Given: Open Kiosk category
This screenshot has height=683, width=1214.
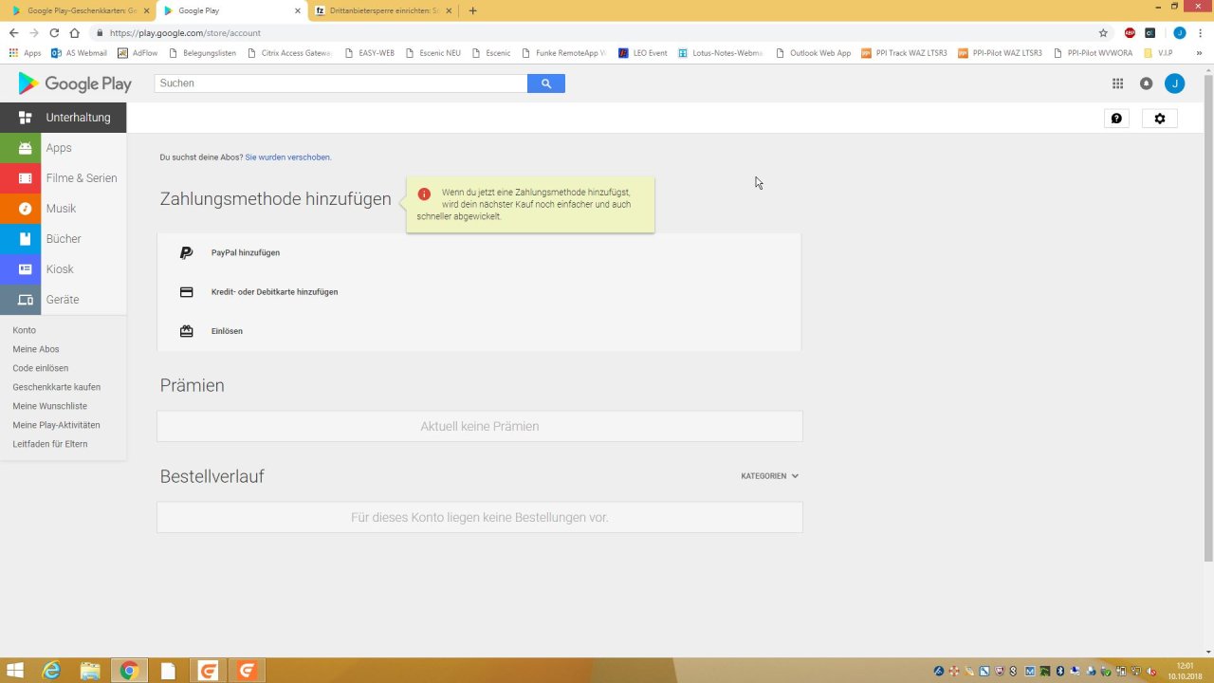Looking at the screenshot, I should point(63,269).
